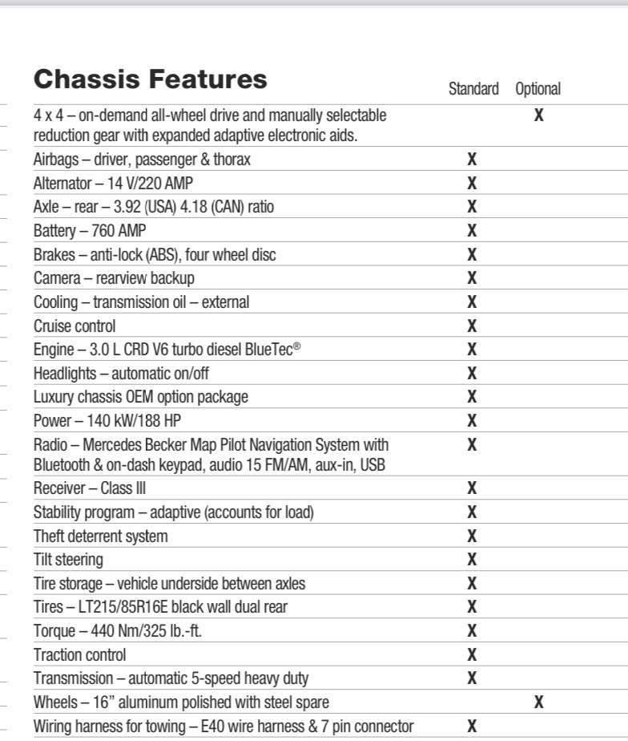Image resolution: width=628 pixels, height=741 pixels.
Task: Click the Standard X for Battery 760 AMP
Action: 472,231
